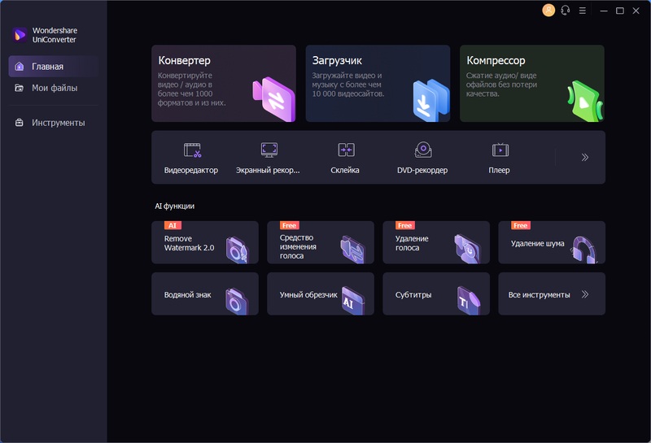Launch the Компрессор card
651x443 pixels.
532,84
